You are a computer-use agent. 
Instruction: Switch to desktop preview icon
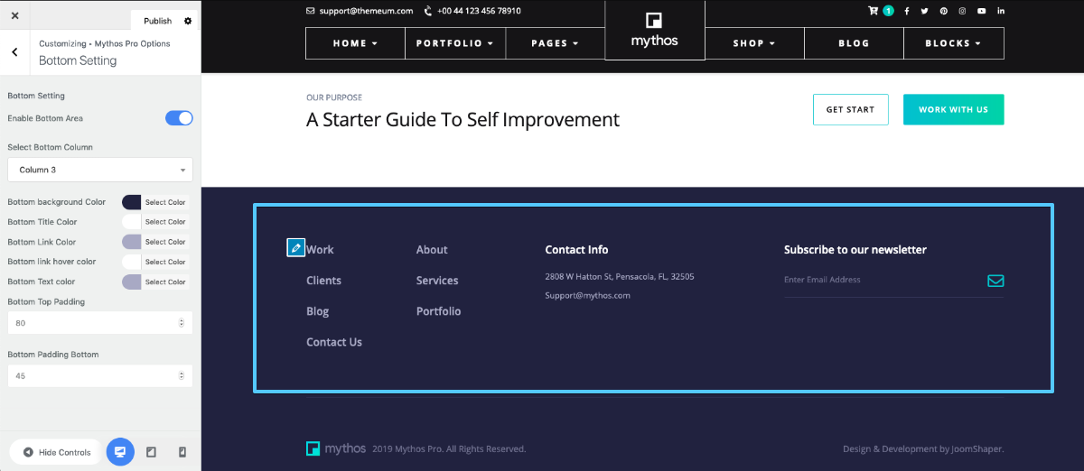[x=120, y=452]
